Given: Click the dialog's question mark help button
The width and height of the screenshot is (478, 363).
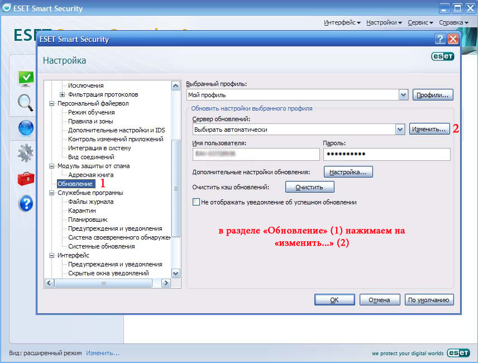Looking at the screenshot, I should tap(440, 39).
